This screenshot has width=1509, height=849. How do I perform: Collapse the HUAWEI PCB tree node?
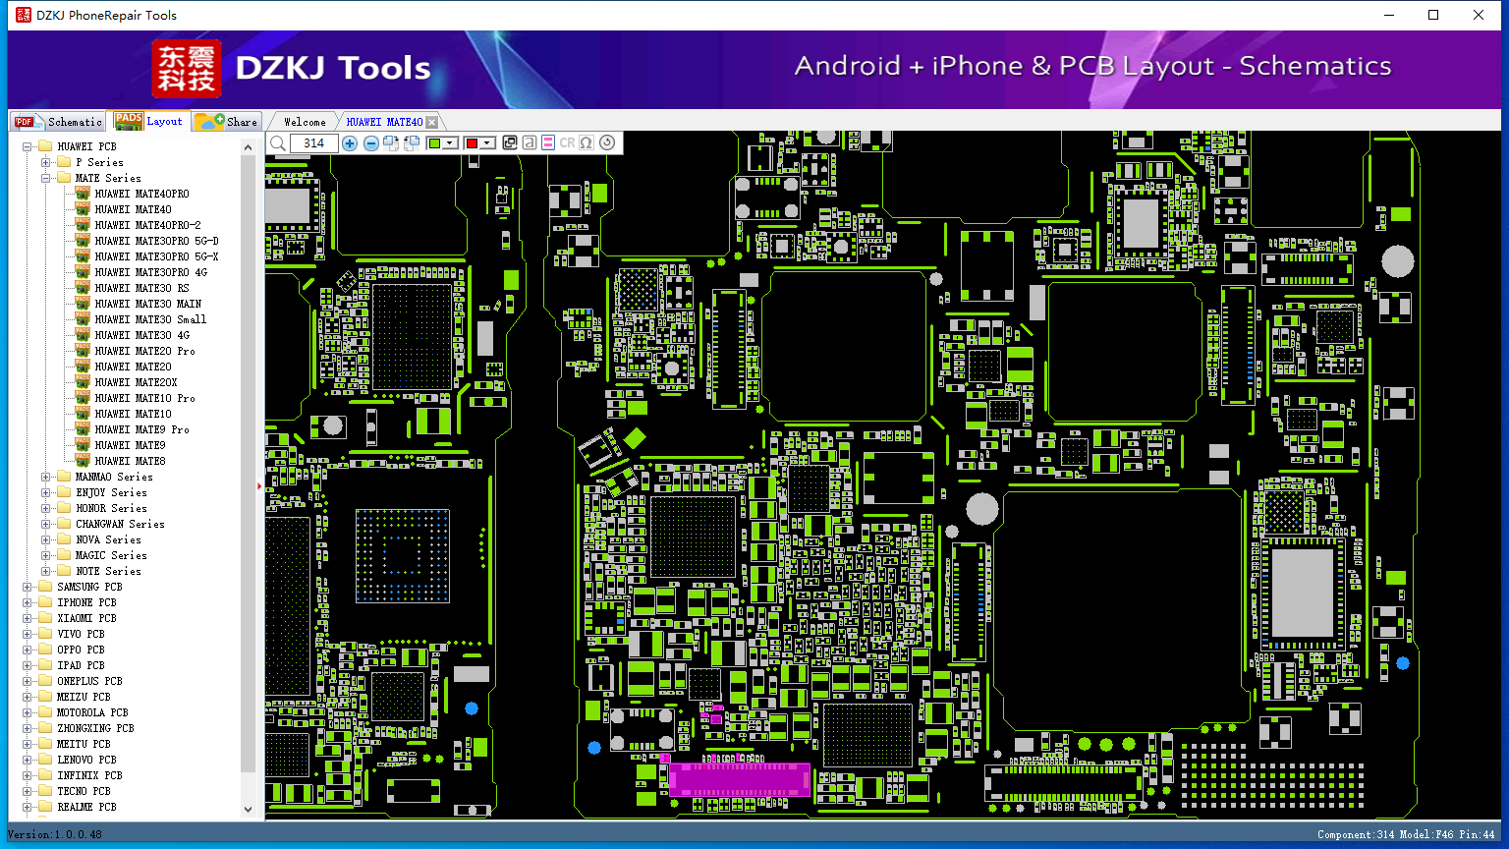[28, 146]
